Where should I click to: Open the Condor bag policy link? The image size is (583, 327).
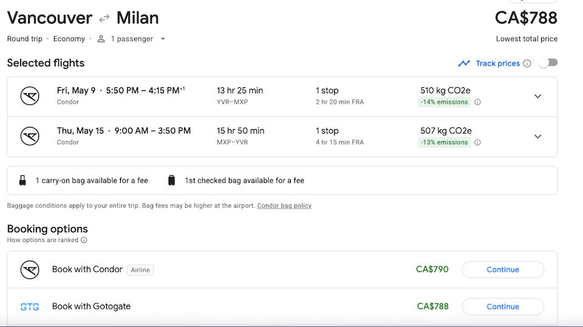coord(284,206)
